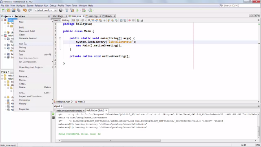Switch to the Services panel tab
Image resolution: width=261 pixels, height=147 pixels.
tap(20, 16)
